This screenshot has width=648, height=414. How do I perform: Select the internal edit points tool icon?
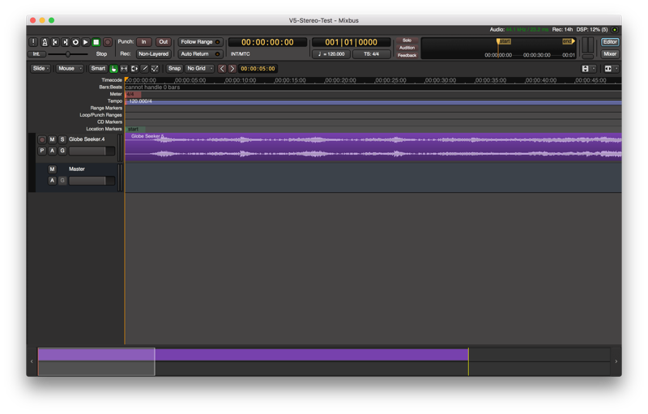click(x=155, y=69)
